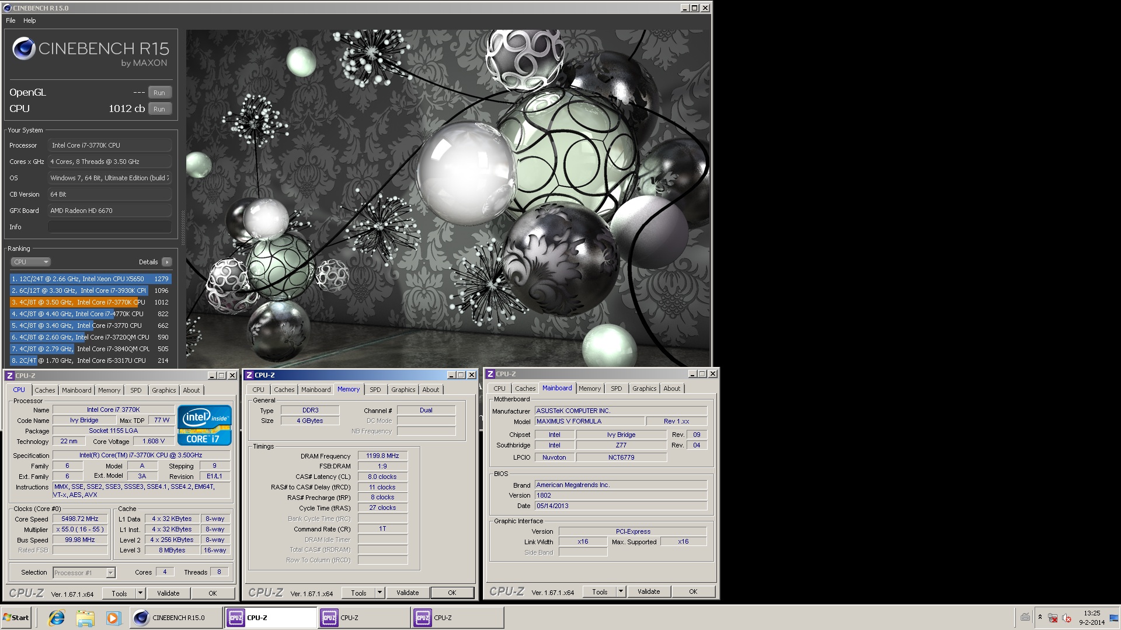Select ranking entry Intel Xeon CPU X5650
The image size is (1121, 630).
(x=90, y=279)
